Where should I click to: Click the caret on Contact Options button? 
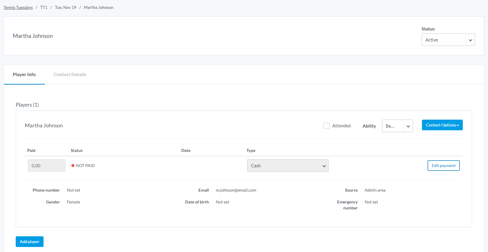click(458, 125)
